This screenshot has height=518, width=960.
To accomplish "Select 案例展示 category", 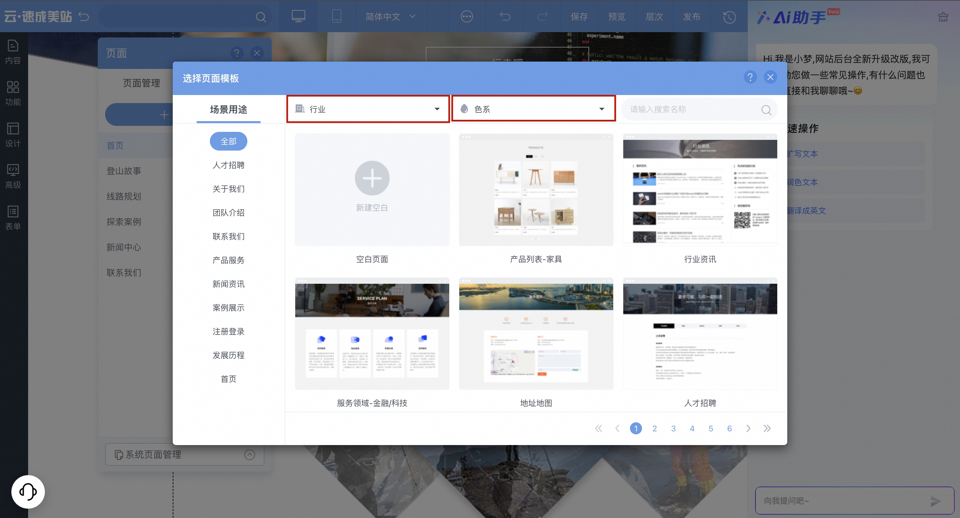I will [x=228, y=308].
